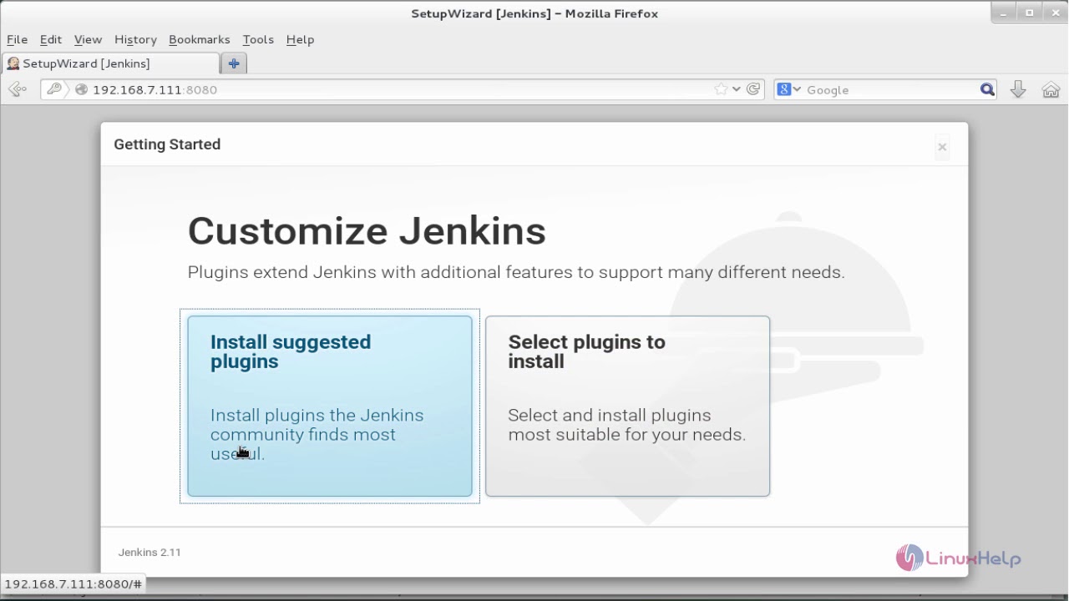Open the URL history dropdown arrow

point(737,89)
